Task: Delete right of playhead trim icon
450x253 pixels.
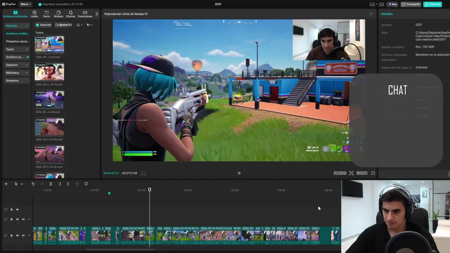Action: click(68, 184)
